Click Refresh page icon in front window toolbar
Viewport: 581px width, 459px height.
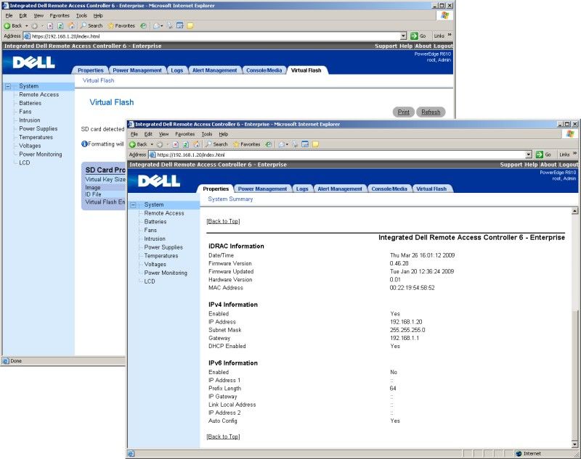186,144
